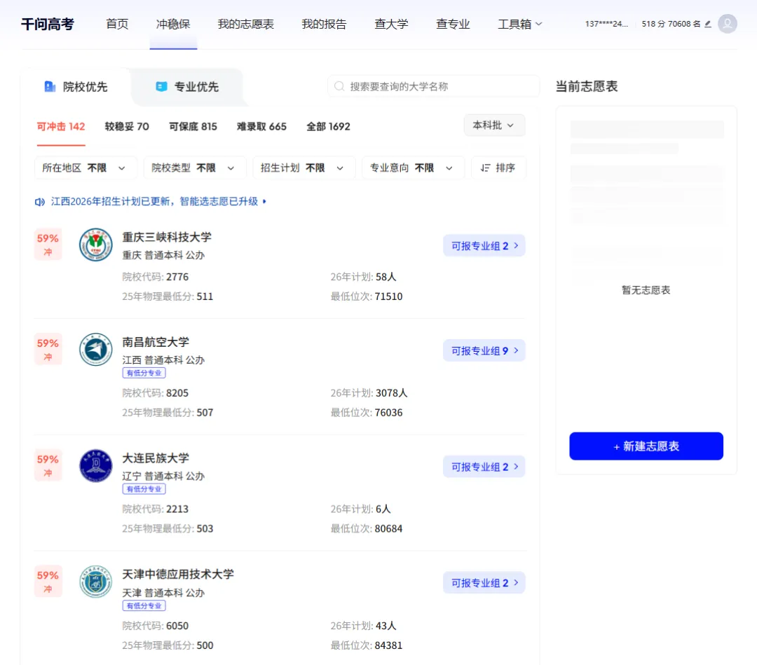
Task: Open 可报专业组 2 for 重庆三峡科技大学
Action: click(x=484, y=246)
